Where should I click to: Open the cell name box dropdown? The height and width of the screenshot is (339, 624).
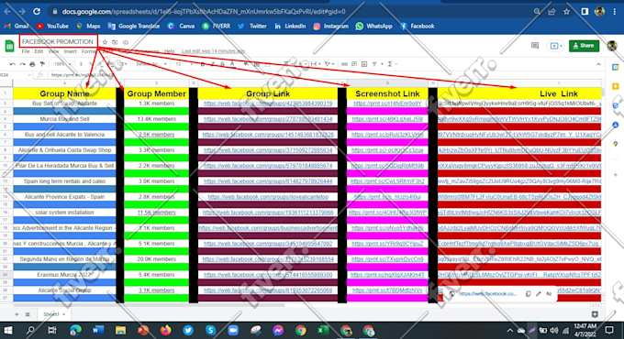[29, 75]
